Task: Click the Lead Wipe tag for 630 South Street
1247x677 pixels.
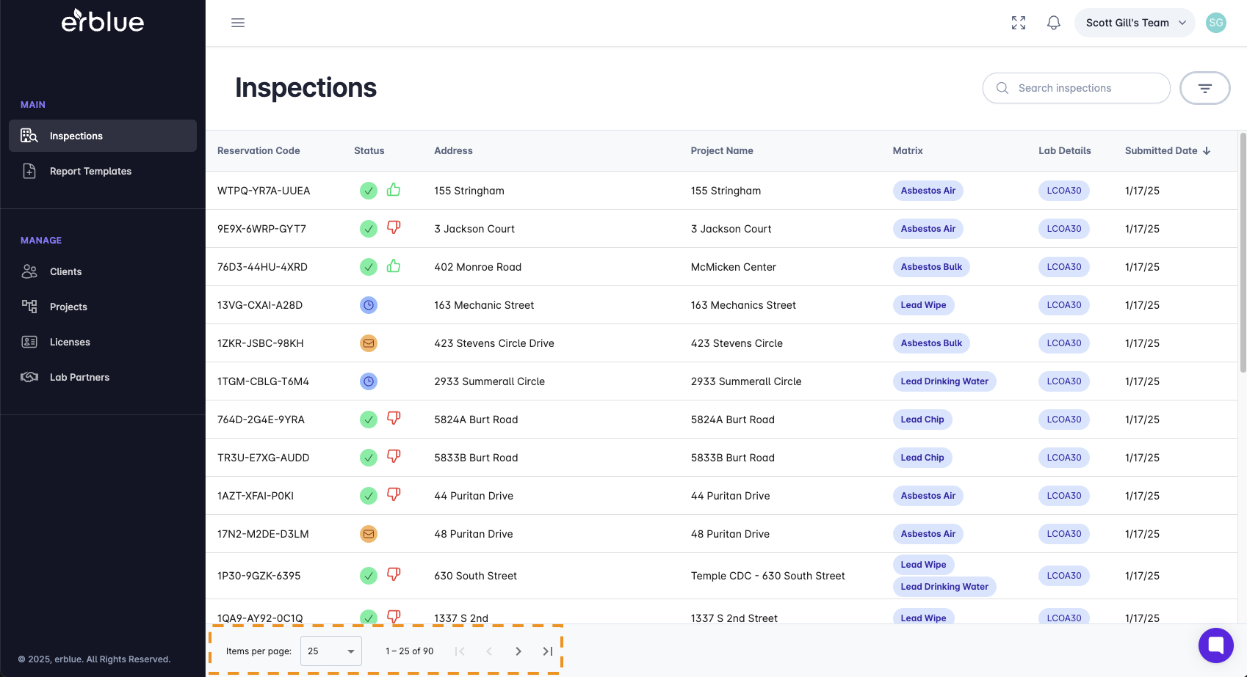Action: (924, 565)
